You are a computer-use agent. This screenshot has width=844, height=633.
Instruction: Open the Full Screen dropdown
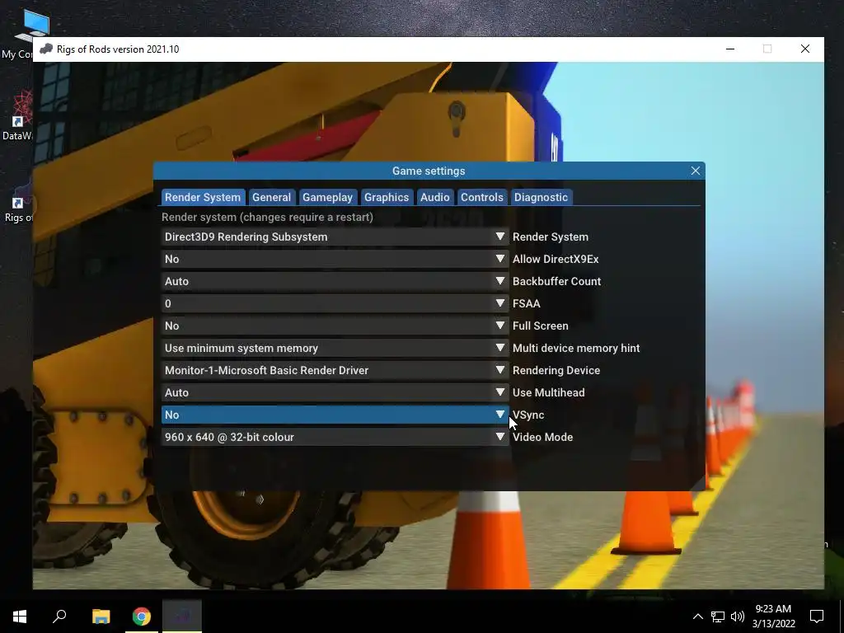pos(335,326)
